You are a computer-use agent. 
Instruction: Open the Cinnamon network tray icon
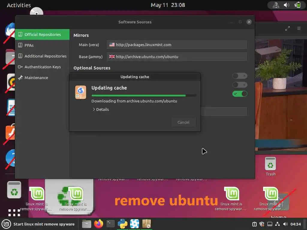coord(277,224)
